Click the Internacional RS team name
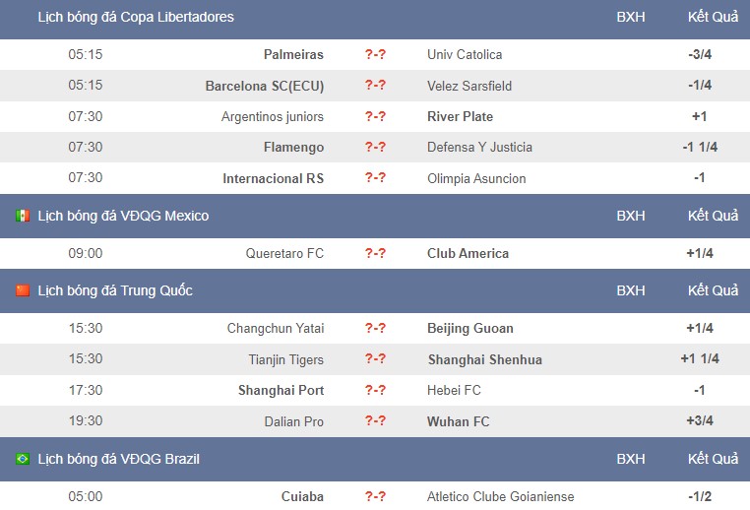 (x=273, y=178)
